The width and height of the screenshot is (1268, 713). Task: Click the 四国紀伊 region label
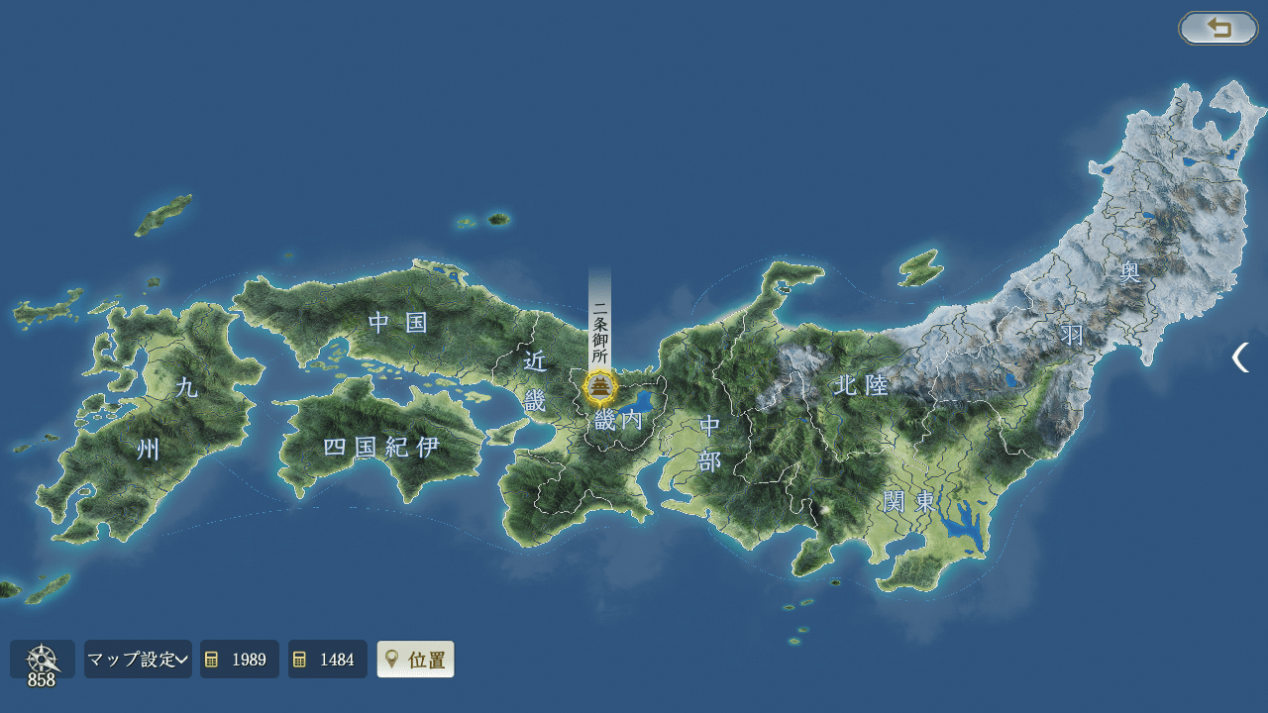coord(381,446)
